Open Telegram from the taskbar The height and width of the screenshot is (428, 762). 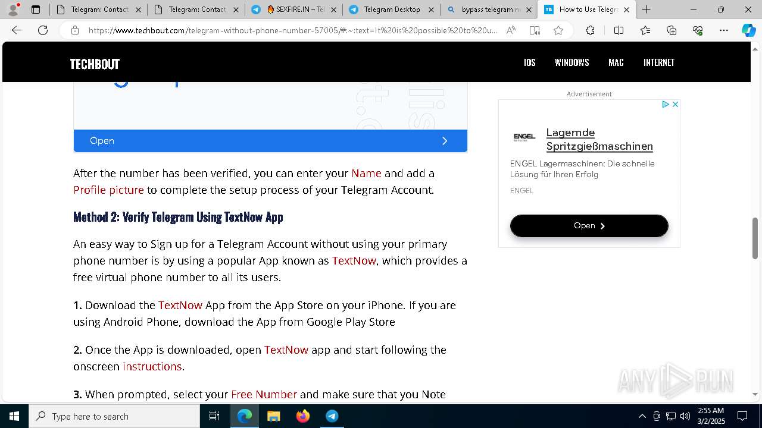pyautogui.click(x=332, y=416)
